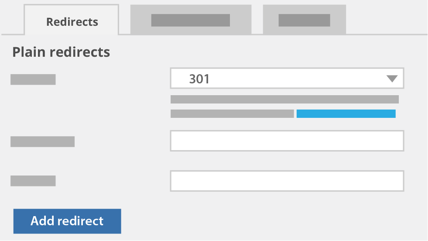Image resolution: width=428 pixels, height=241 pixels.
Task: Click the longer grey label beside first input
Action: [x=43, y=141]
